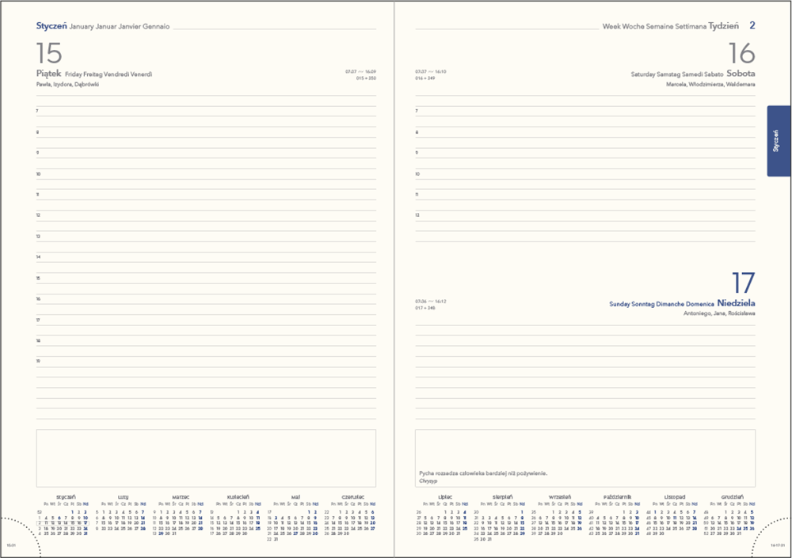
Task: Click the marzec mini calendar title
Action: pos(181,497)
